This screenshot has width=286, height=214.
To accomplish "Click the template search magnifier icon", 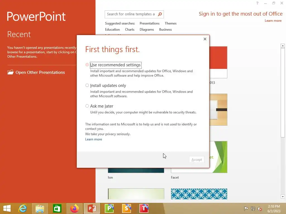I will click(x=160, y=14).
